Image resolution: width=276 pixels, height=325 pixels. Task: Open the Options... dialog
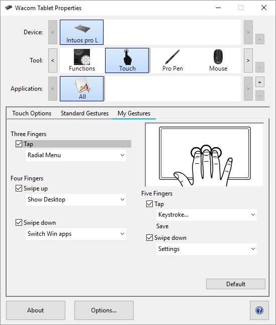tap(104, 310)
